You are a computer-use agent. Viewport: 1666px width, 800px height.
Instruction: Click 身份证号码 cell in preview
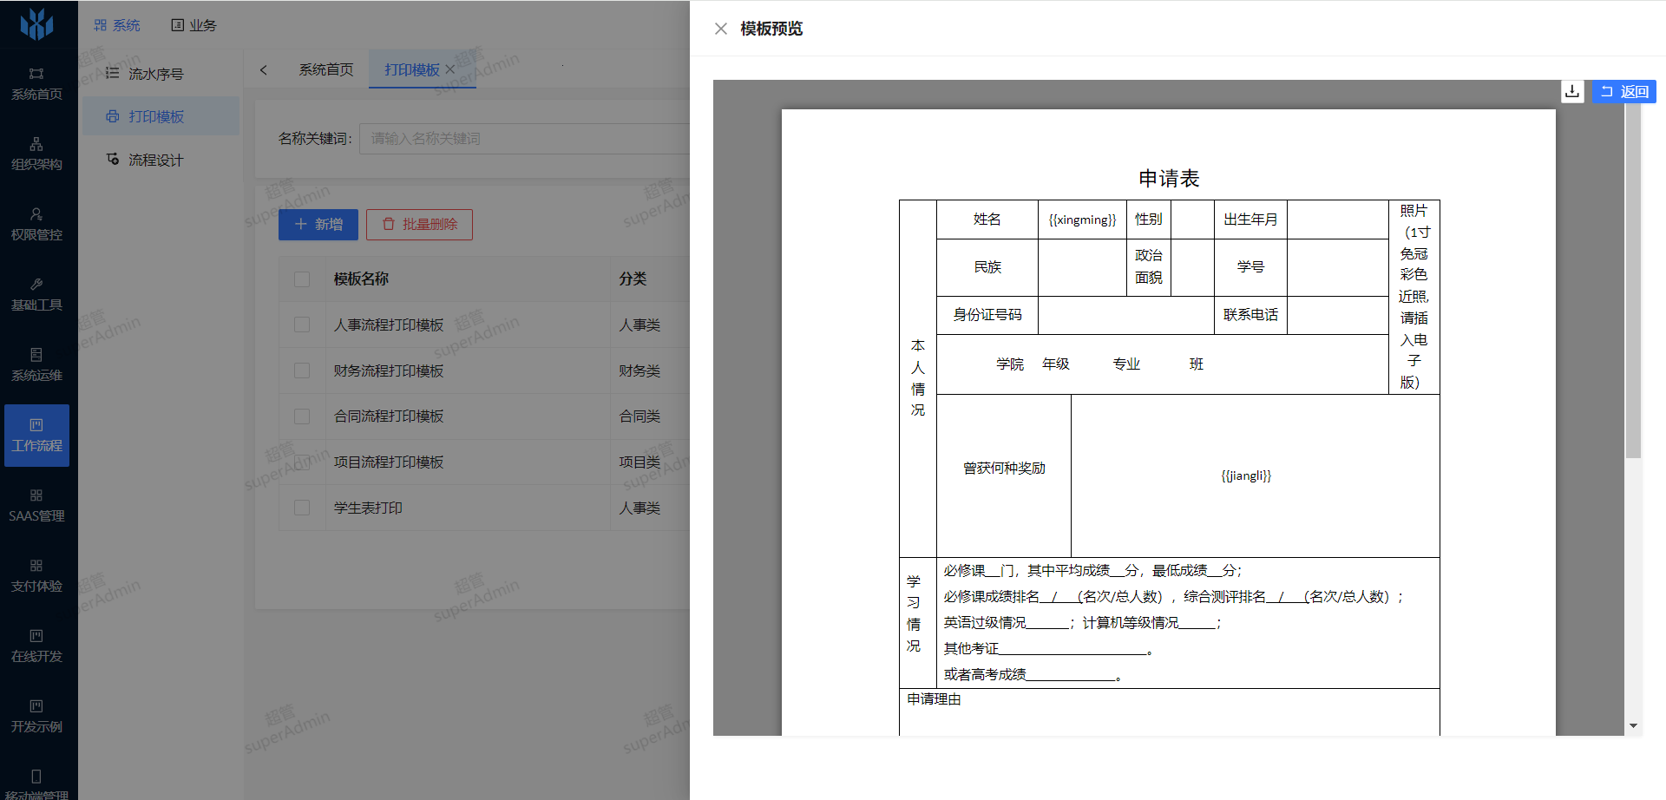(x=987, y=315)
